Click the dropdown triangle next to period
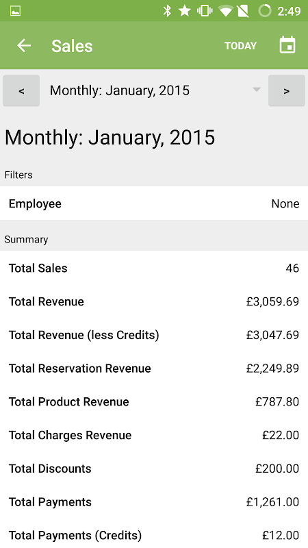Screen dimensions: 308x548 [x=257, y=90]
